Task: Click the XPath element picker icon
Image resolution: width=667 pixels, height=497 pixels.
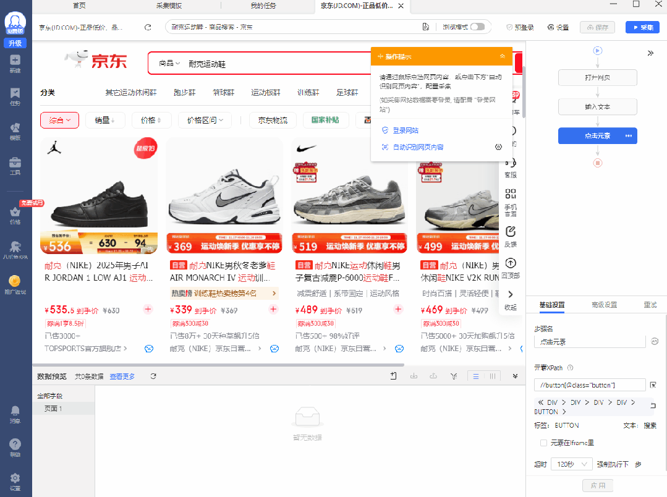Action: 653,385
